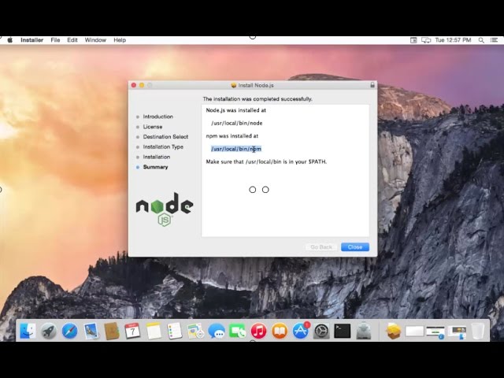
Task: Open the Help menu
Action: tap(120, 40)
